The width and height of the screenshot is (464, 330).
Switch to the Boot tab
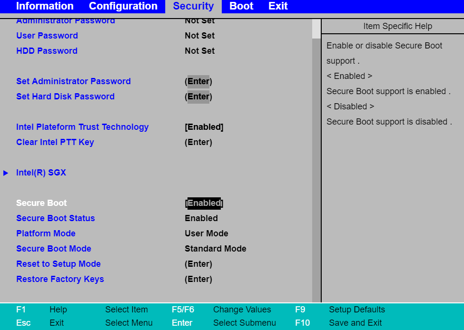click(241, 6)
